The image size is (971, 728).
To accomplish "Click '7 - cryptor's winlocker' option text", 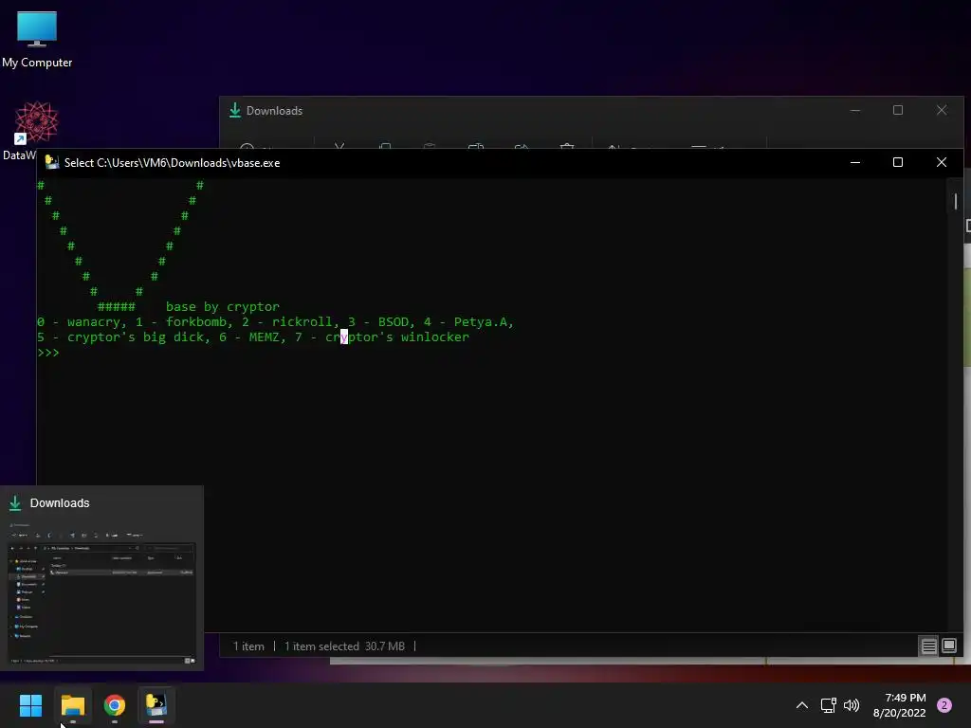I will (x=381, y=337).
